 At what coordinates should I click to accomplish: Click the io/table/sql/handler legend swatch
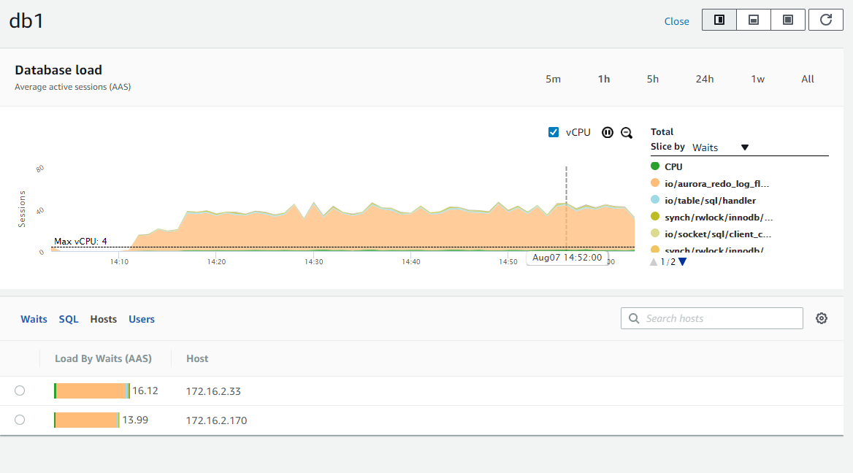tap(655, 199)
